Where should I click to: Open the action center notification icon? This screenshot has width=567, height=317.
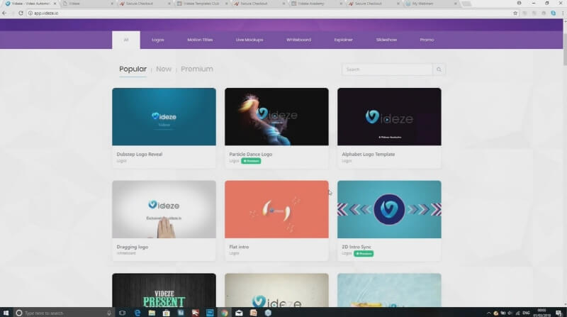point(558,313)
